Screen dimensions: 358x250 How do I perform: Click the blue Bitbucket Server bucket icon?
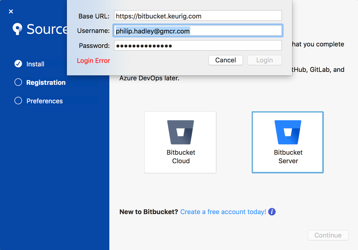[x=288, y=132]
